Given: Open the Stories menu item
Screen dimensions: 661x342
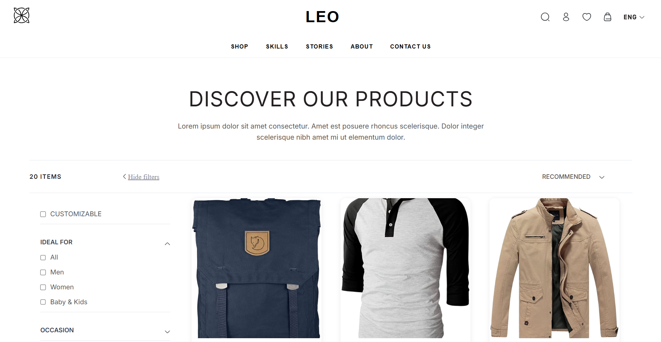Looking at the screenshot, I should (x=319, y=46).
